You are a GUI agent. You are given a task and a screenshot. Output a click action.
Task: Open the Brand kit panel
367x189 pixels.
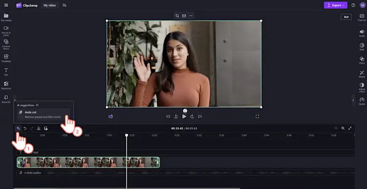click(x=6, y=99)
